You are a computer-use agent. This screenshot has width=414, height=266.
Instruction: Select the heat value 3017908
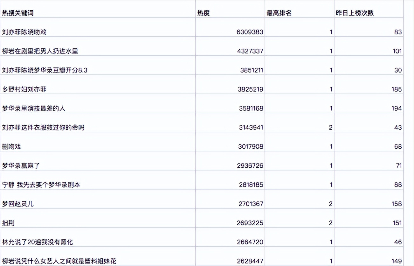click(251, 147)
